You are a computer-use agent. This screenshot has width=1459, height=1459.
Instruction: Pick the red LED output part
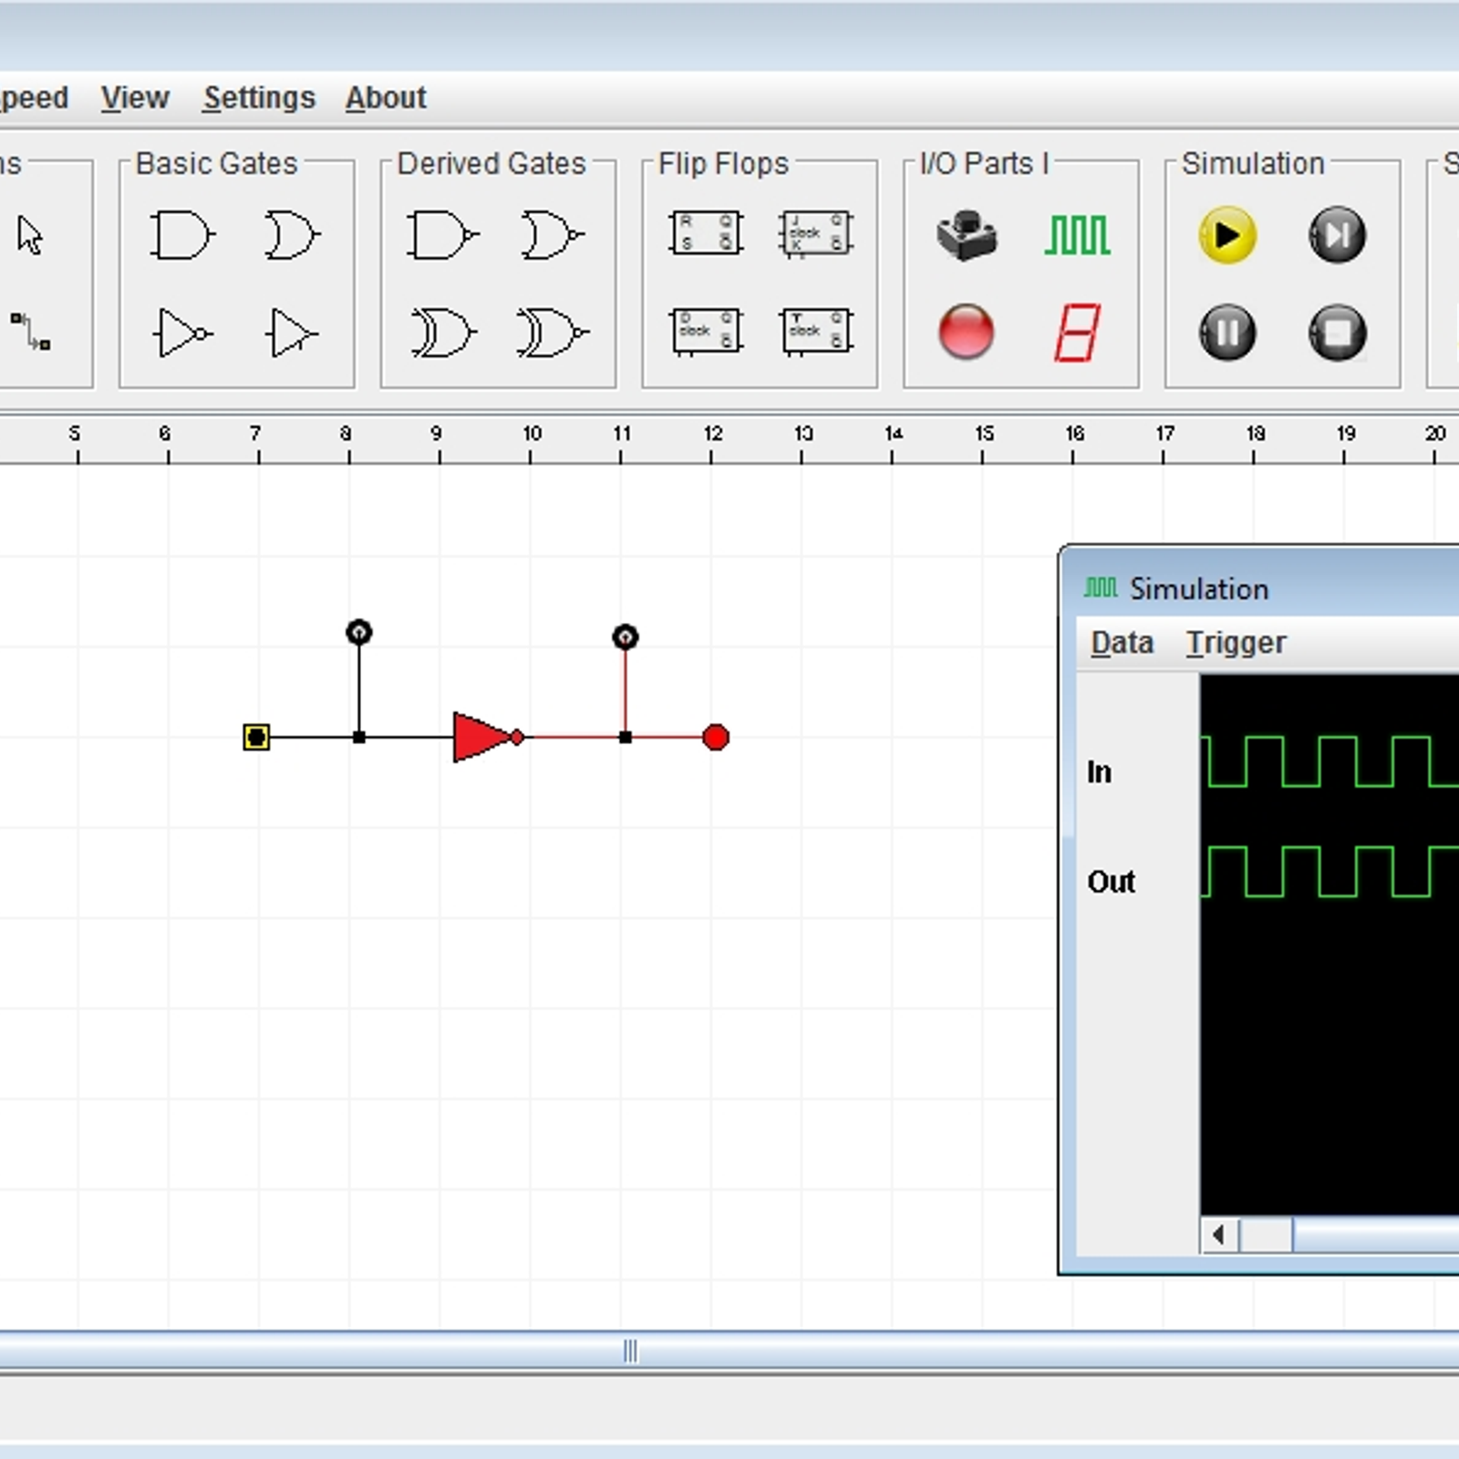click(966, 332)
